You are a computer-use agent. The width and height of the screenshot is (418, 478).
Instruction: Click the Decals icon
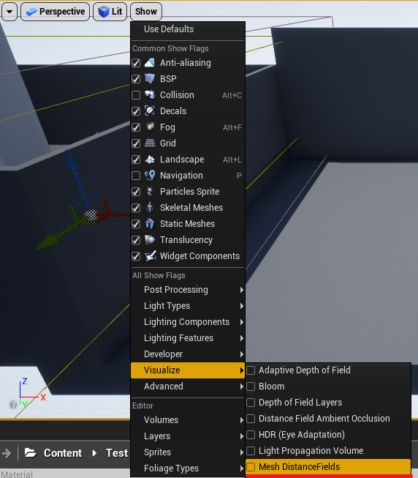tap(150, 111)
